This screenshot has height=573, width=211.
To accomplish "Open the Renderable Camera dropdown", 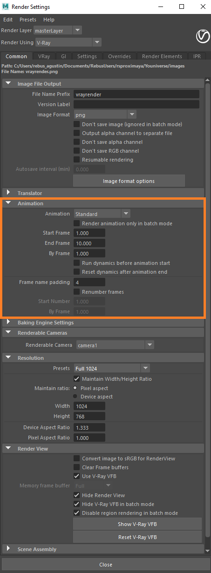I will click(114, 345).
